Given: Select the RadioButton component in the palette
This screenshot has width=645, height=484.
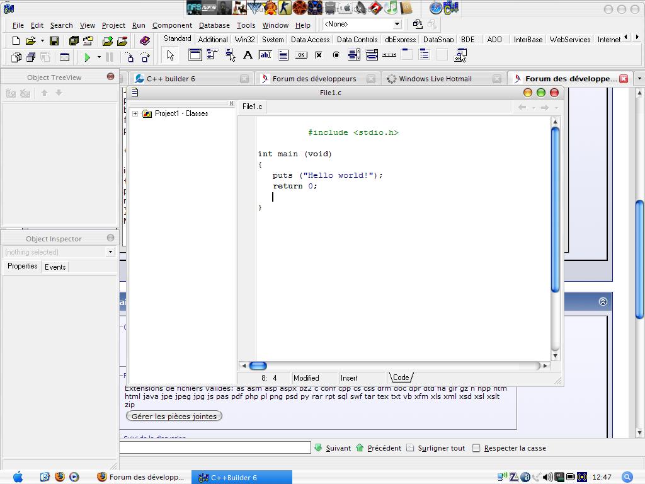Looking at the screenshot, I should (x=336, y=55).
